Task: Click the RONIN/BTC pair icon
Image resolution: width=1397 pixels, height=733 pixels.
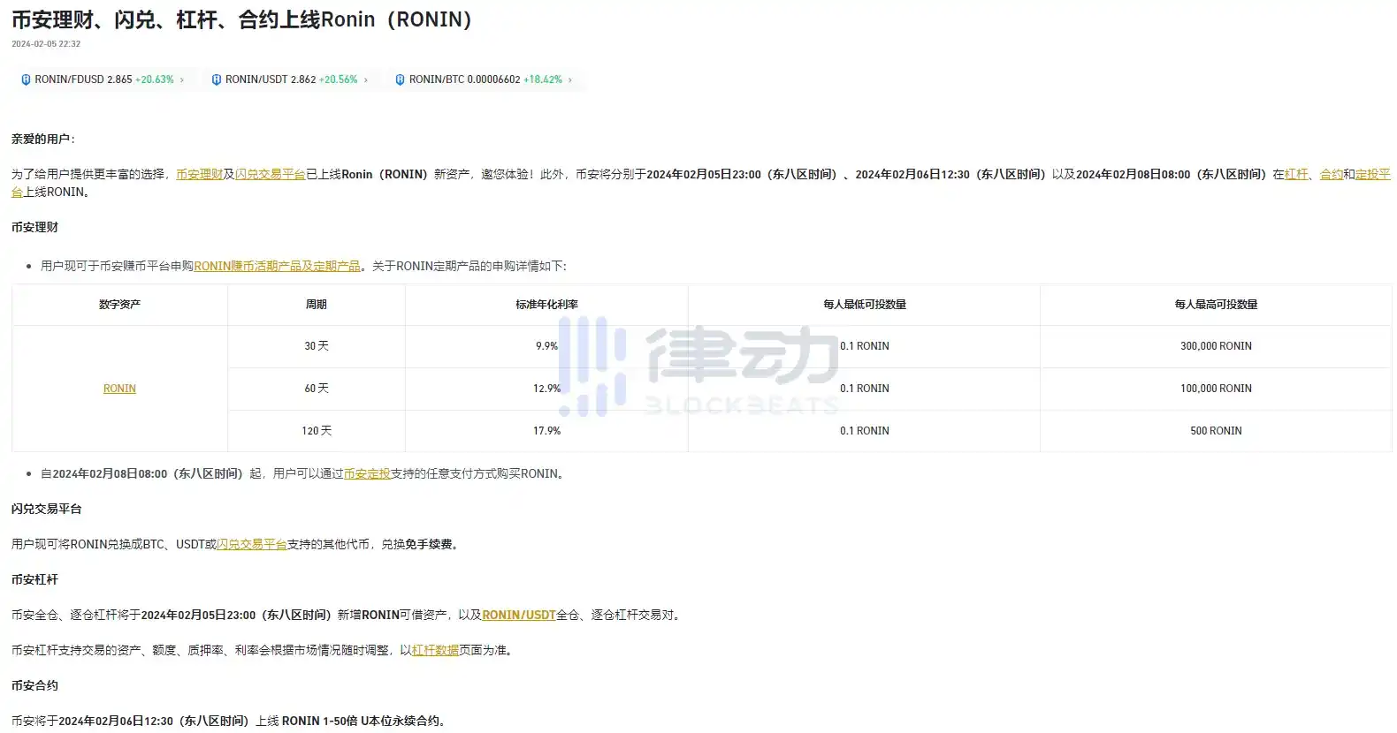Action: [x=400, y=79]
